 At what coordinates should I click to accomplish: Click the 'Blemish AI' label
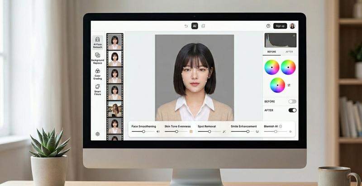[x=271, y=126]
